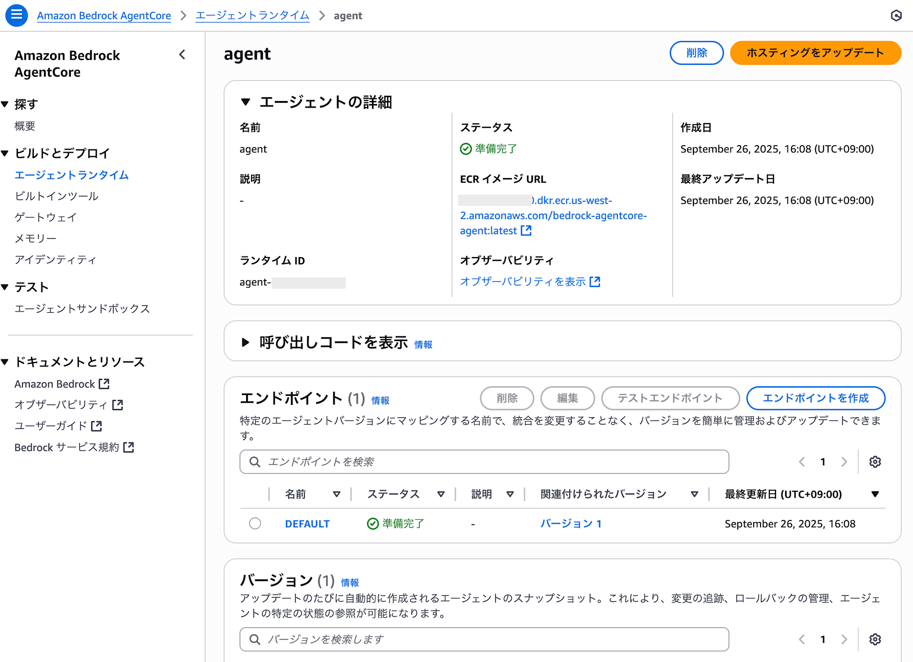Open 概要 in the sidebar

tap(25, 126)
